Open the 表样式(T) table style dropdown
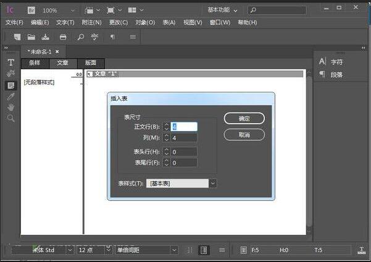 click(213, 184)
